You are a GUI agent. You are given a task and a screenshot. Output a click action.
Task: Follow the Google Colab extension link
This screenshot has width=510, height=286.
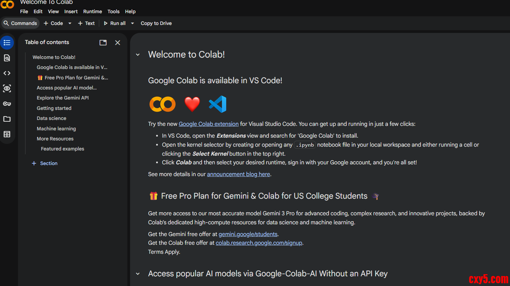click(x=209, y=124)
